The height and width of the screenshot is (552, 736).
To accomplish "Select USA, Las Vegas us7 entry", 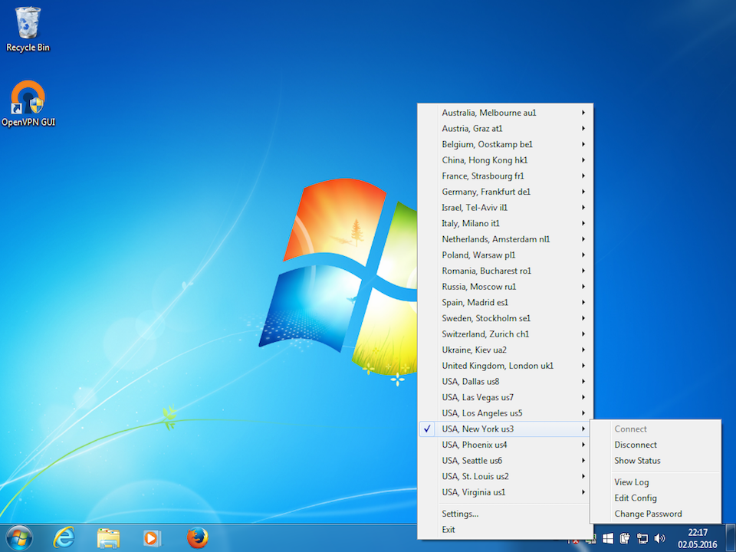I will coord(505,397).
